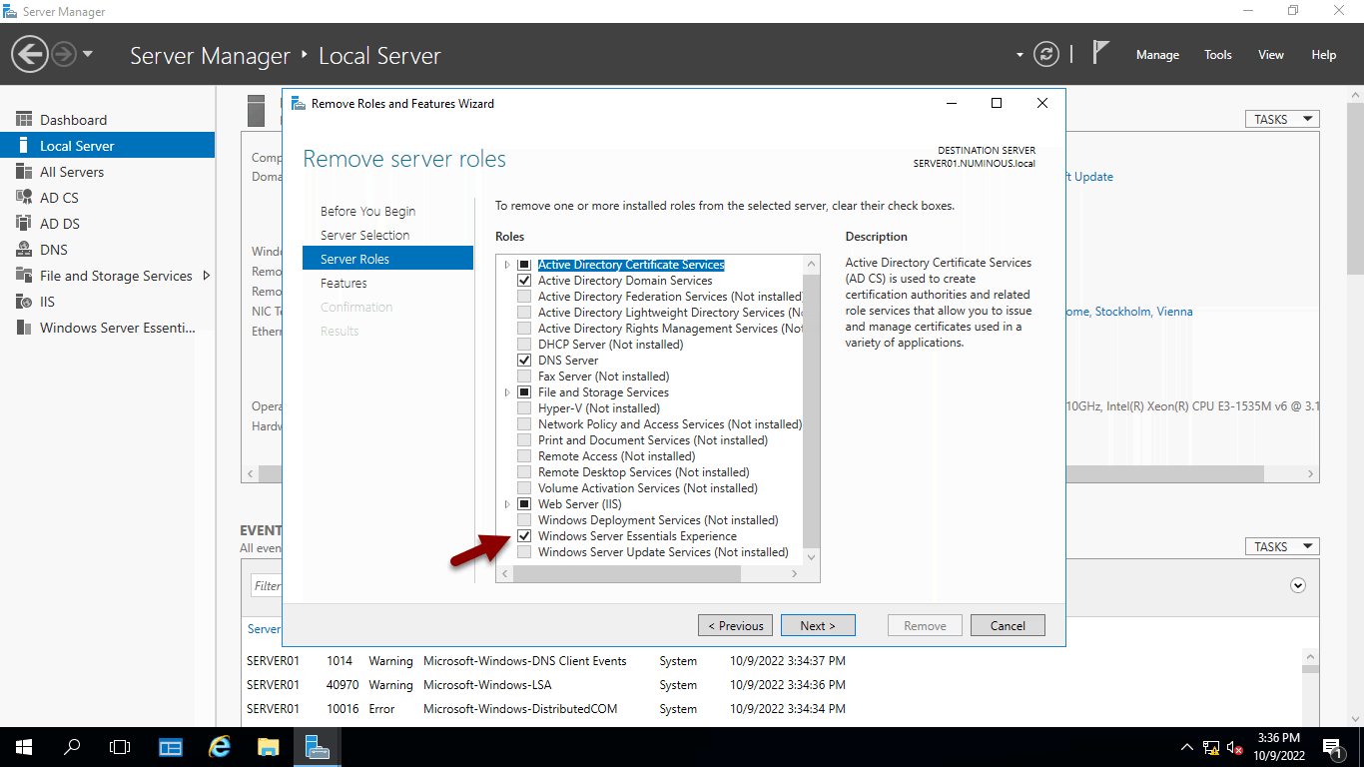Open the Action Center notification icon
Image resolution: width=1364 pixels, height=767 pixels.
pyautogui.click(x=1333, y=747)
